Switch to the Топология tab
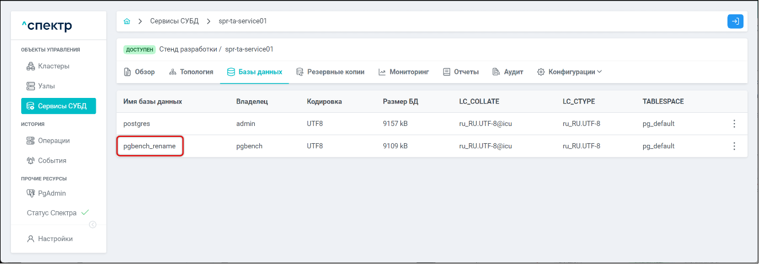This screenshot has width=759, height=264. pyautogui.click(x=191, y=72)
